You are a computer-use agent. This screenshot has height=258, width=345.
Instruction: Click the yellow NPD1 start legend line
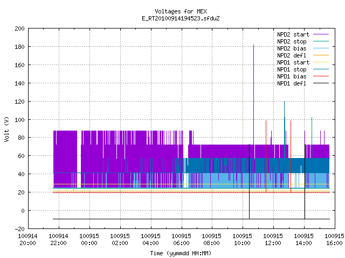[321, 62]
